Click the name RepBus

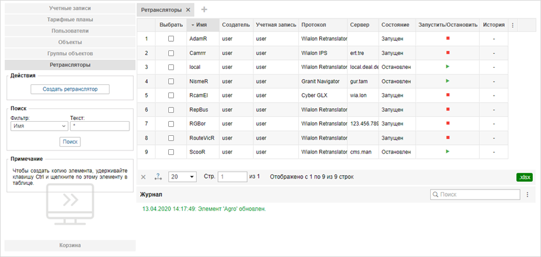199,110
